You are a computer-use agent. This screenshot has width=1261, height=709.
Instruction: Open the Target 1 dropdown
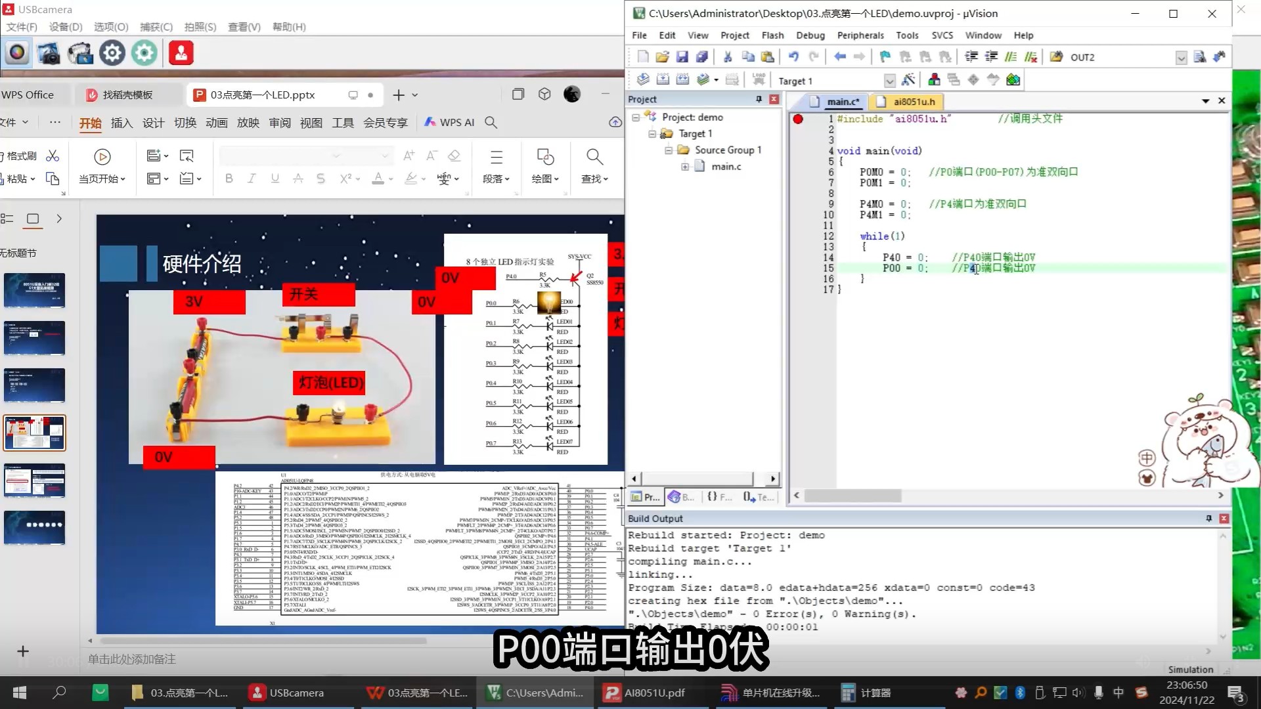click(x=889, y=81)
